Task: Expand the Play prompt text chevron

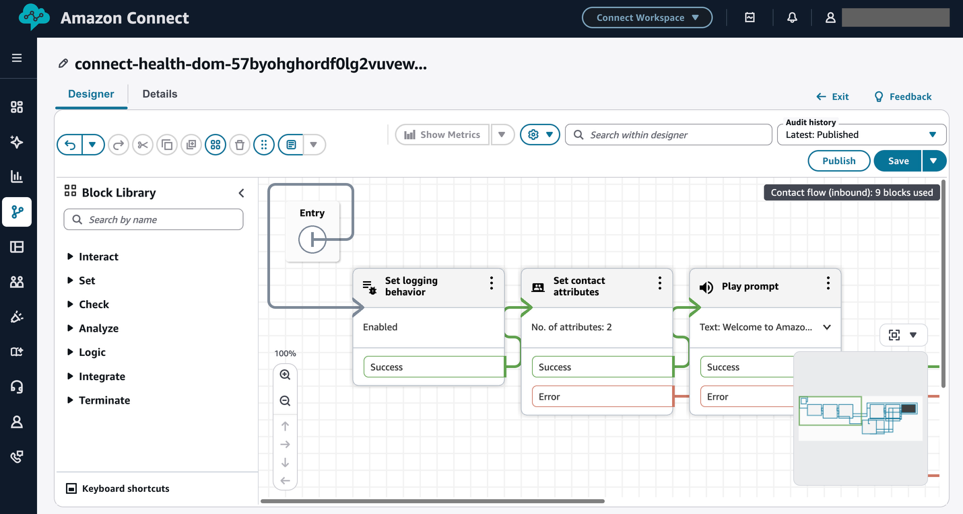Action: [827, 327]
